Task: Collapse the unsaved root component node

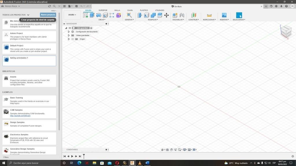Action: click(66, 28)
